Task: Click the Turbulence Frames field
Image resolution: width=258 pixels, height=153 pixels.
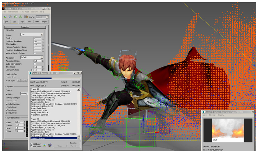Action: pos(19,125)
